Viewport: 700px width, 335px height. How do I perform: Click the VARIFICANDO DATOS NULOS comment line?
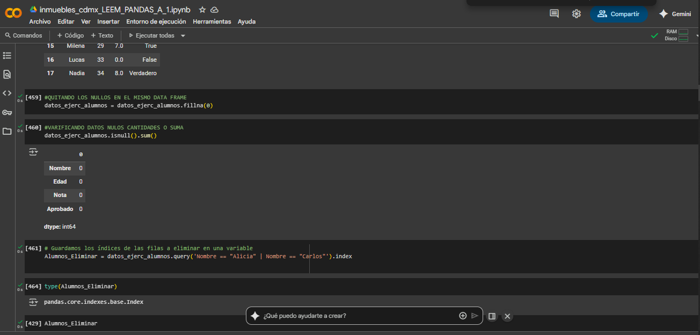[114, 128]
